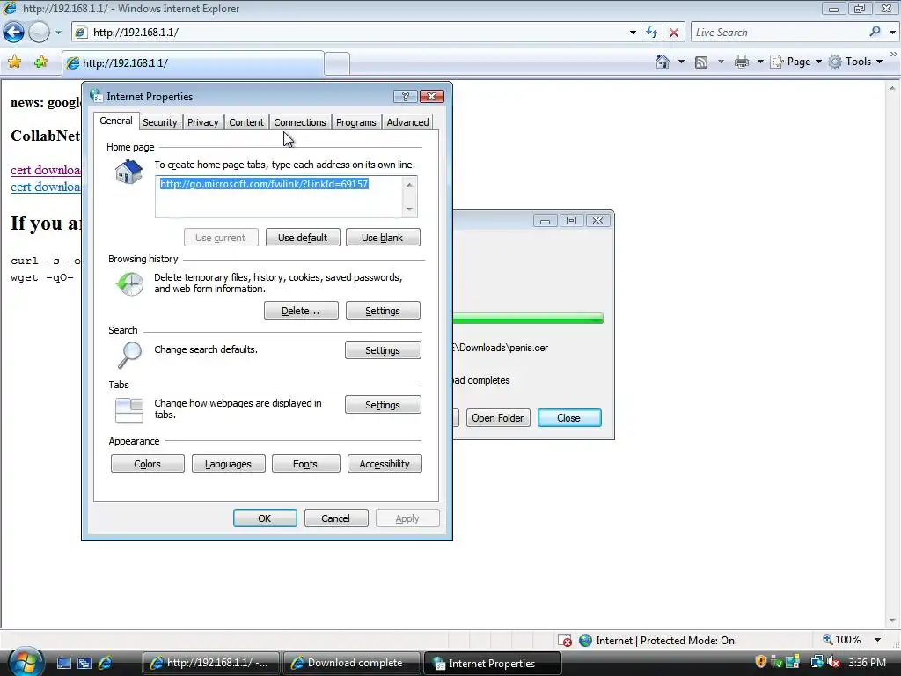Click the second cert download link
Image resolution: width=901 pixels, height=676 pixels.
(x=46, y=187)
